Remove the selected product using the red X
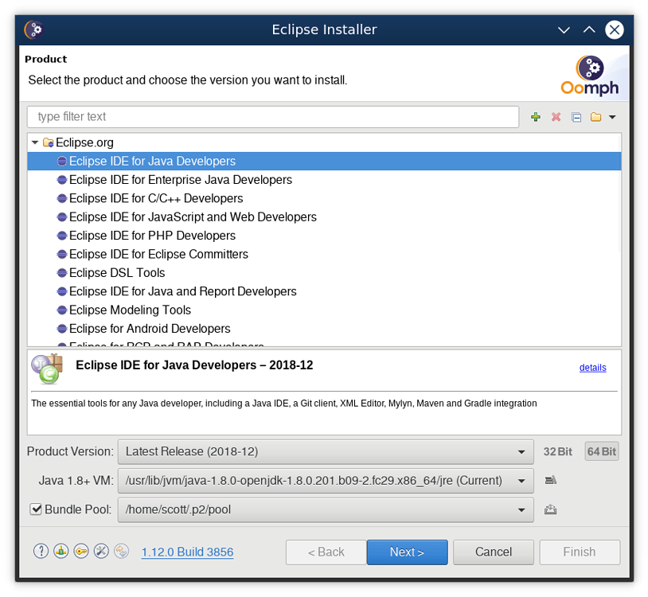Image resolution: width=648 pixels, height=597 pixels. [x=555, y=116]
